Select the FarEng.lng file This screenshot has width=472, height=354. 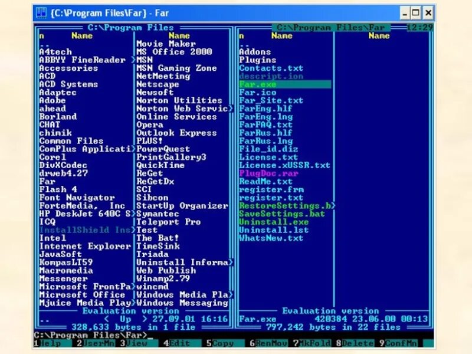[x=266, y=117]
